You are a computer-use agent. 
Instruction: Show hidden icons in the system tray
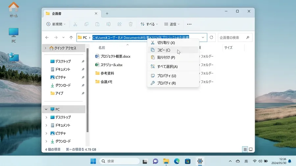tap(230, 161)
